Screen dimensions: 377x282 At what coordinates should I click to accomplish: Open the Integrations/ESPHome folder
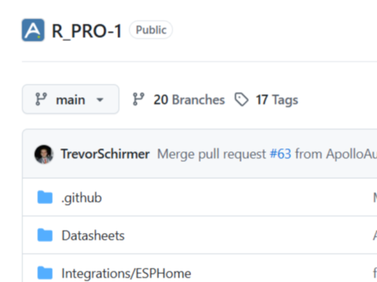tap(126, 273)
